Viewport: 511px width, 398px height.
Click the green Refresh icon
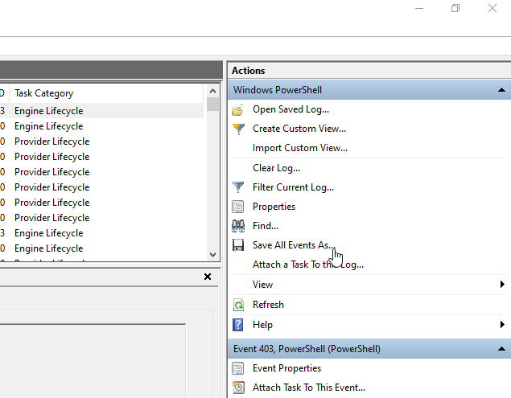tap(238, 305)
